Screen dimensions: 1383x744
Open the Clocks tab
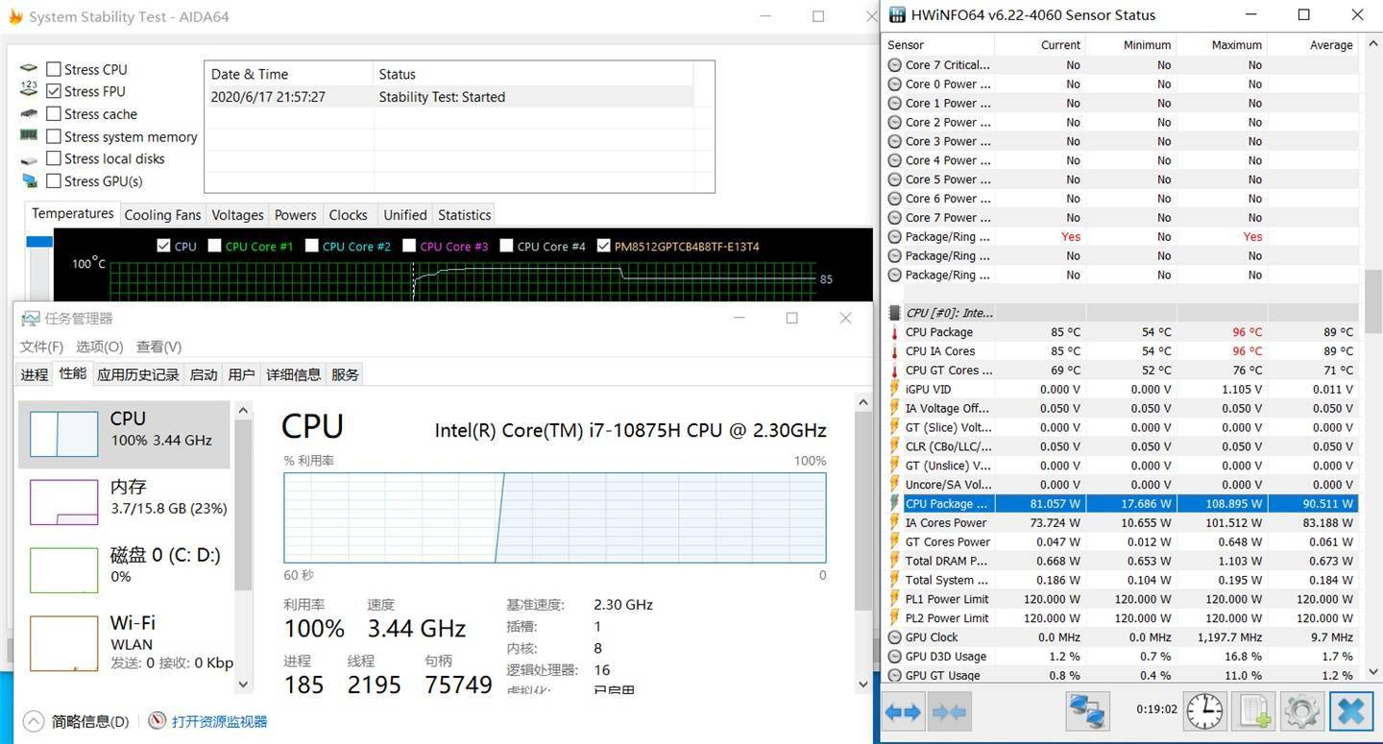click(x=348, y=215)
